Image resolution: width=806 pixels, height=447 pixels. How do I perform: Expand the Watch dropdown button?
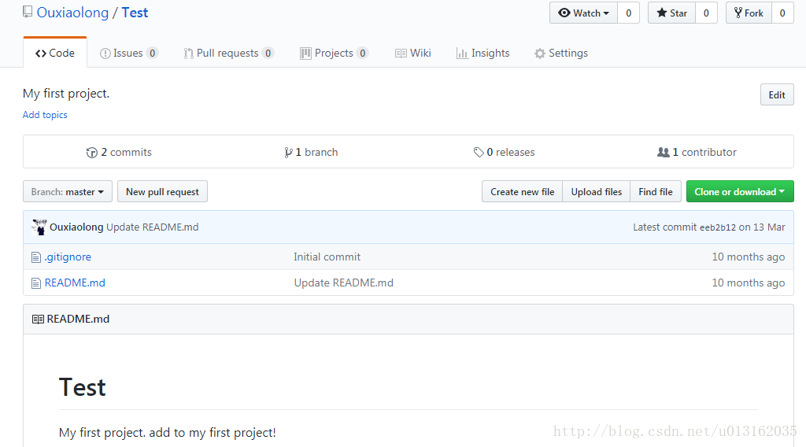(583, 13)
